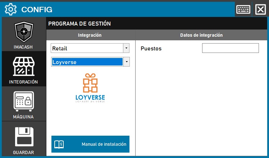Open the Manual de instalación
The width and height of the screenshot is (269, 158).
click(104, 144)
